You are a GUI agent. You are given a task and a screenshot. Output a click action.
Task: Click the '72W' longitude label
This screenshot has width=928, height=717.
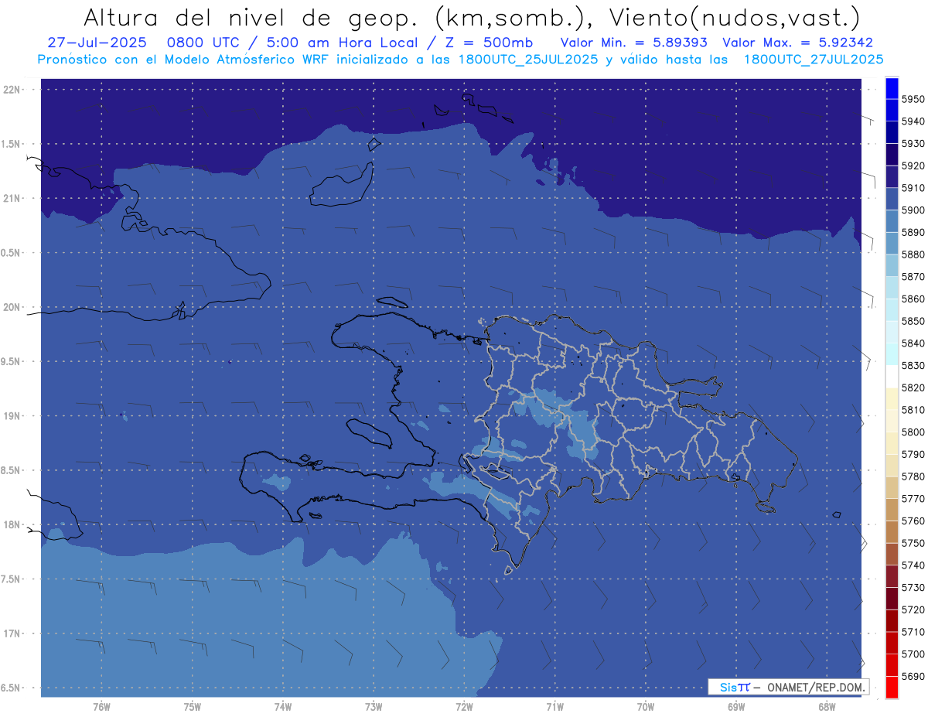464,707
